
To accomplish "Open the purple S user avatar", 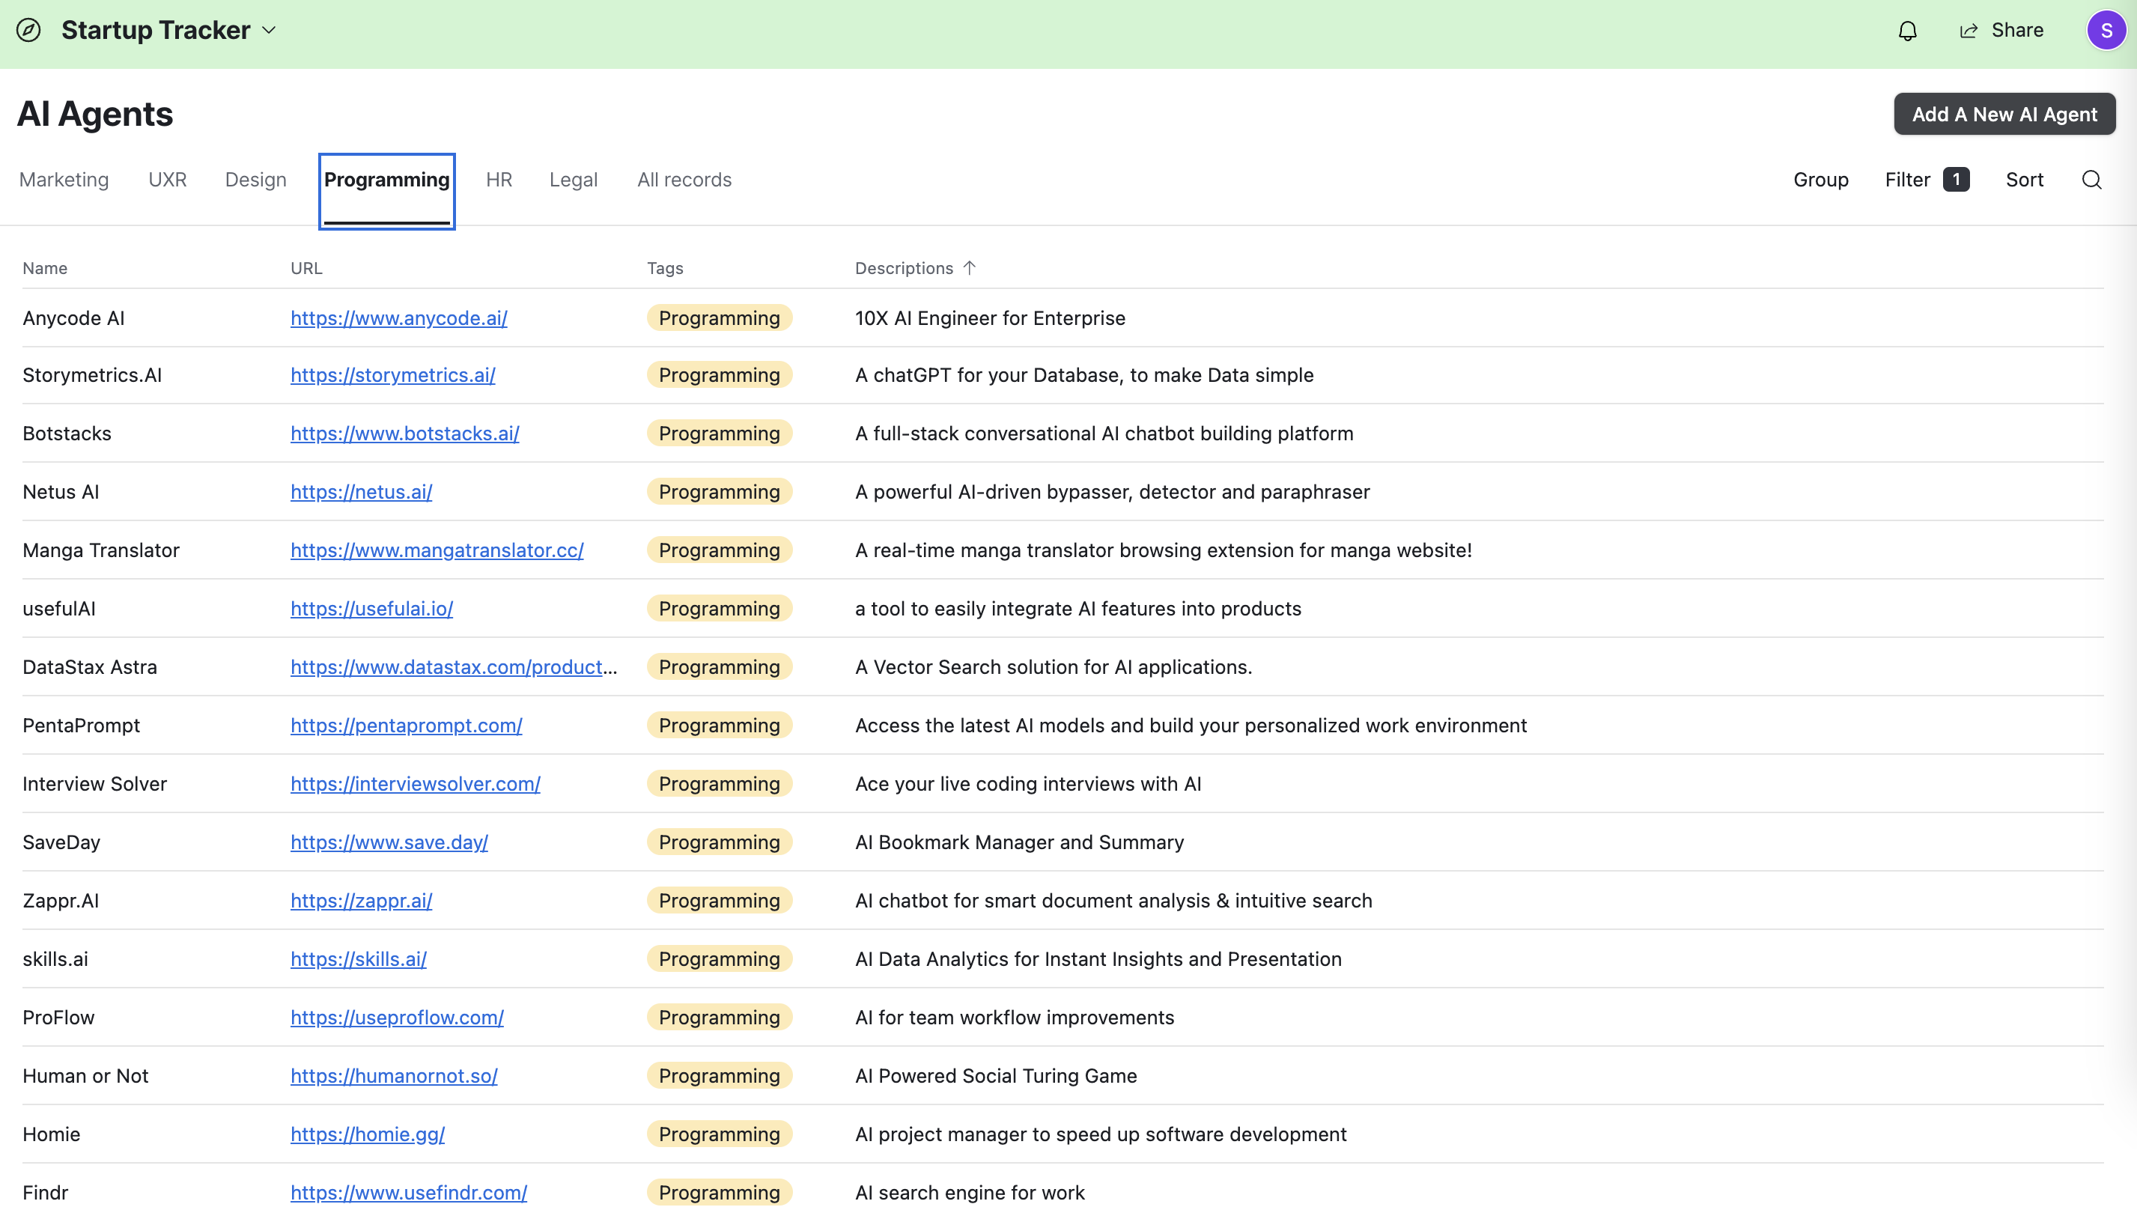I will point(2106,31).
